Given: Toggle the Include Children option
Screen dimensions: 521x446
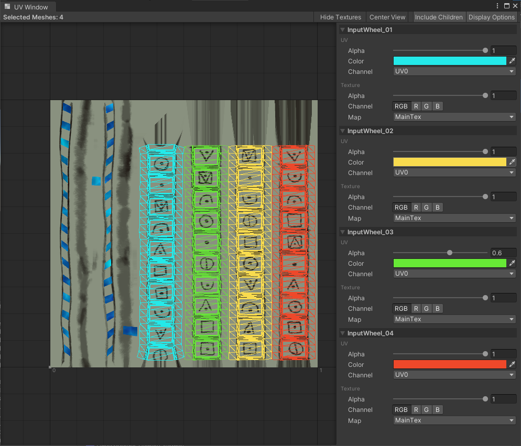Looking at the screenshot, I should 439,17.
